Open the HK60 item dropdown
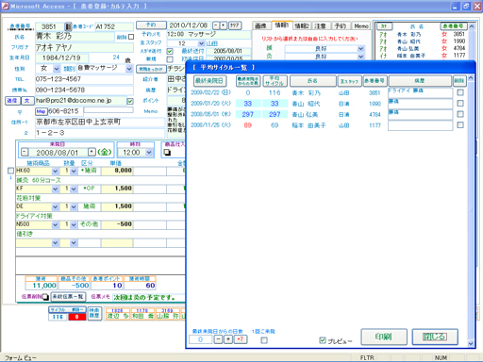This screenshot has width=483, height=362. 56,172
